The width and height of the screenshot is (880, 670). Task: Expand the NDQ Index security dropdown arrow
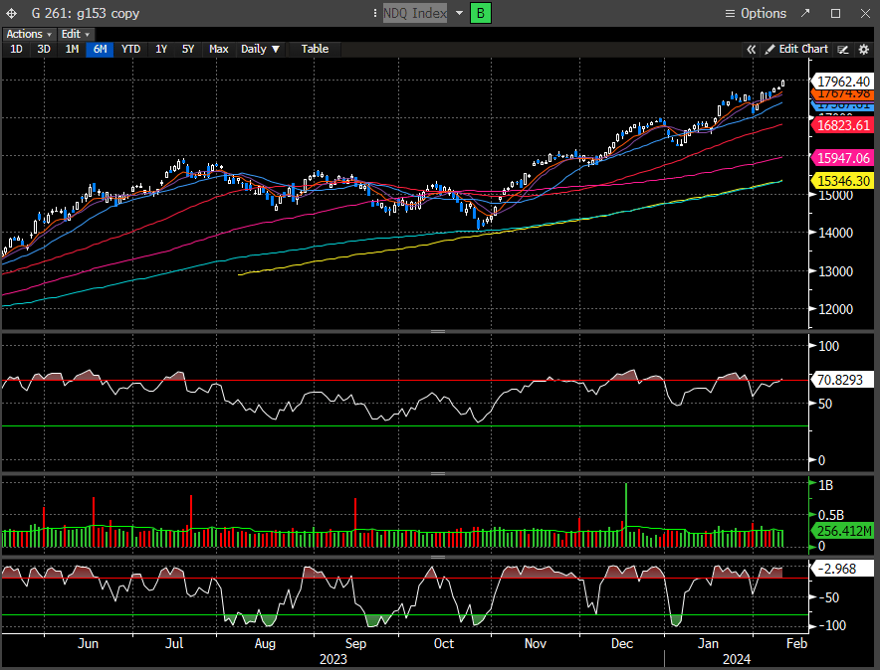(459, 13)
